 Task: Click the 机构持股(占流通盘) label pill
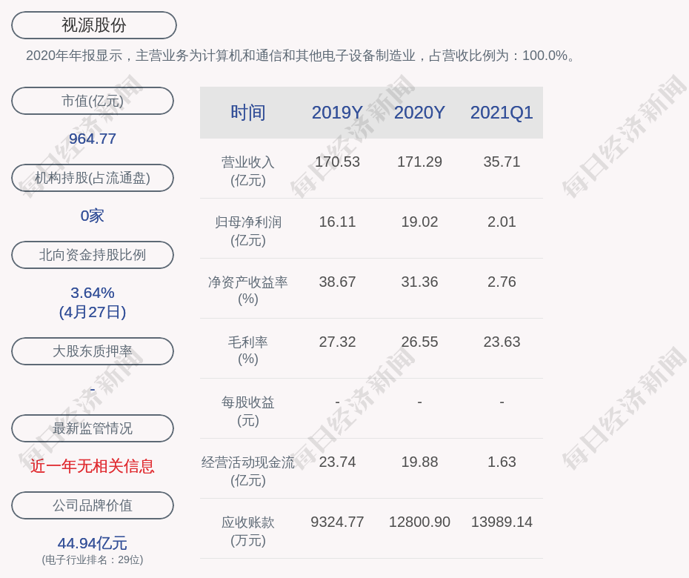[93, 178]
